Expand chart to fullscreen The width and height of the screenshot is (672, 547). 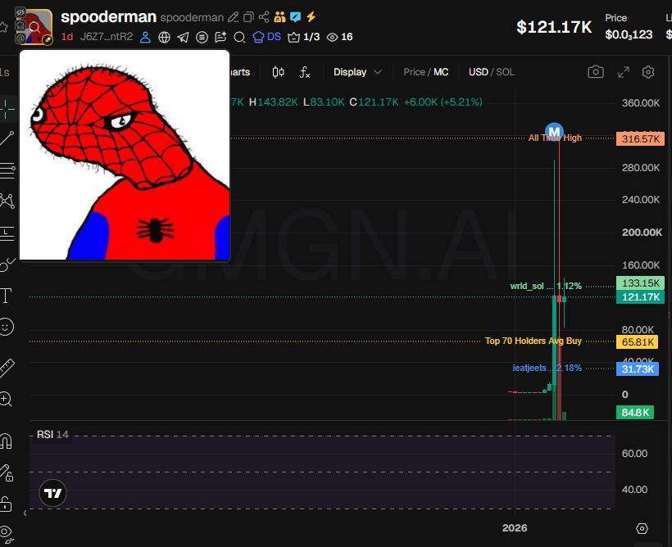(x=624, y=72)
